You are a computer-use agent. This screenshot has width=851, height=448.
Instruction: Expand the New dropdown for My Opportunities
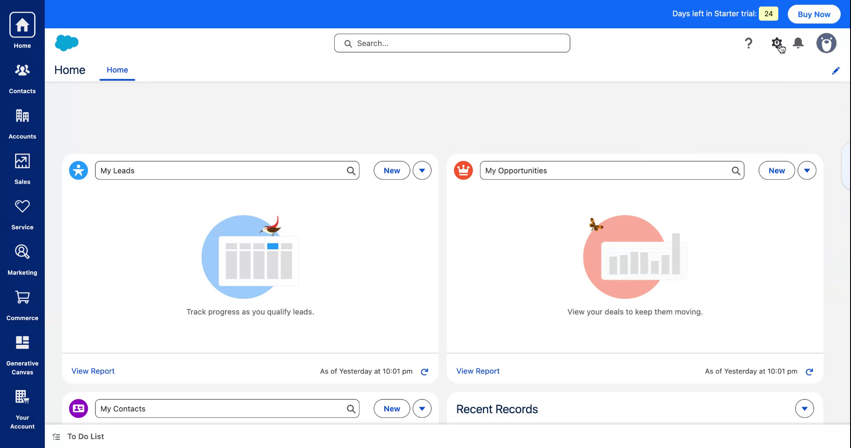[x=807, y=170]
